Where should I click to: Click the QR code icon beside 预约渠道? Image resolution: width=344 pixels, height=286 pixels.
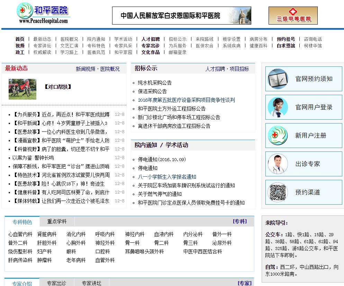[x=278, y=192]
